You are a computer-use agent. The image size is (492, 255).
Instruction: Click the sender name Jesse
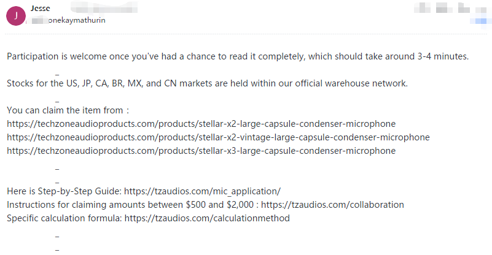[41, 9]
